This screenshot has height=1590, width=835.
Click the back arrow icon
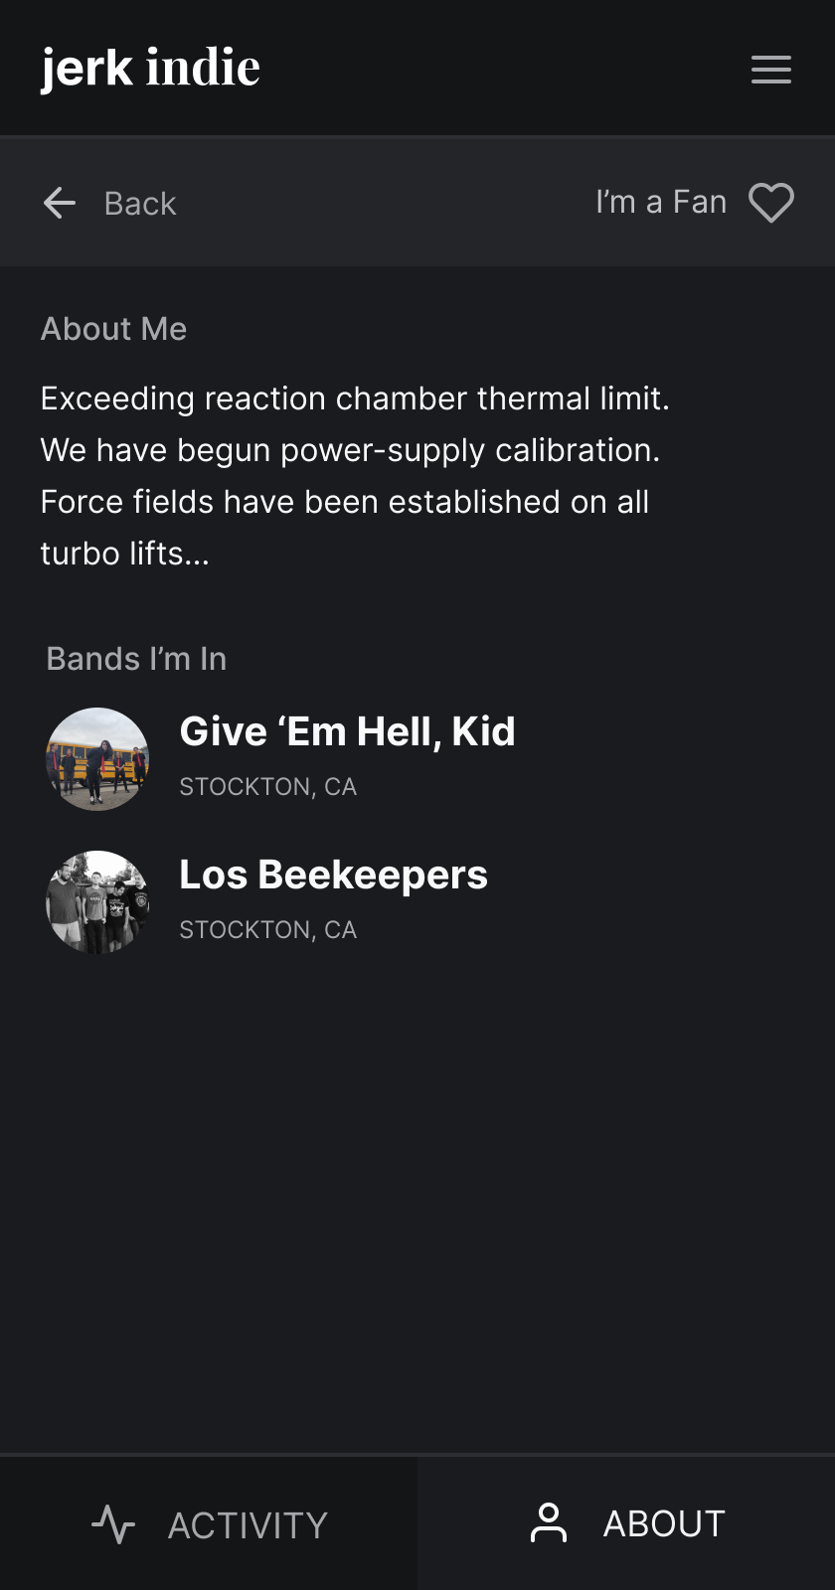click(60, 203)
